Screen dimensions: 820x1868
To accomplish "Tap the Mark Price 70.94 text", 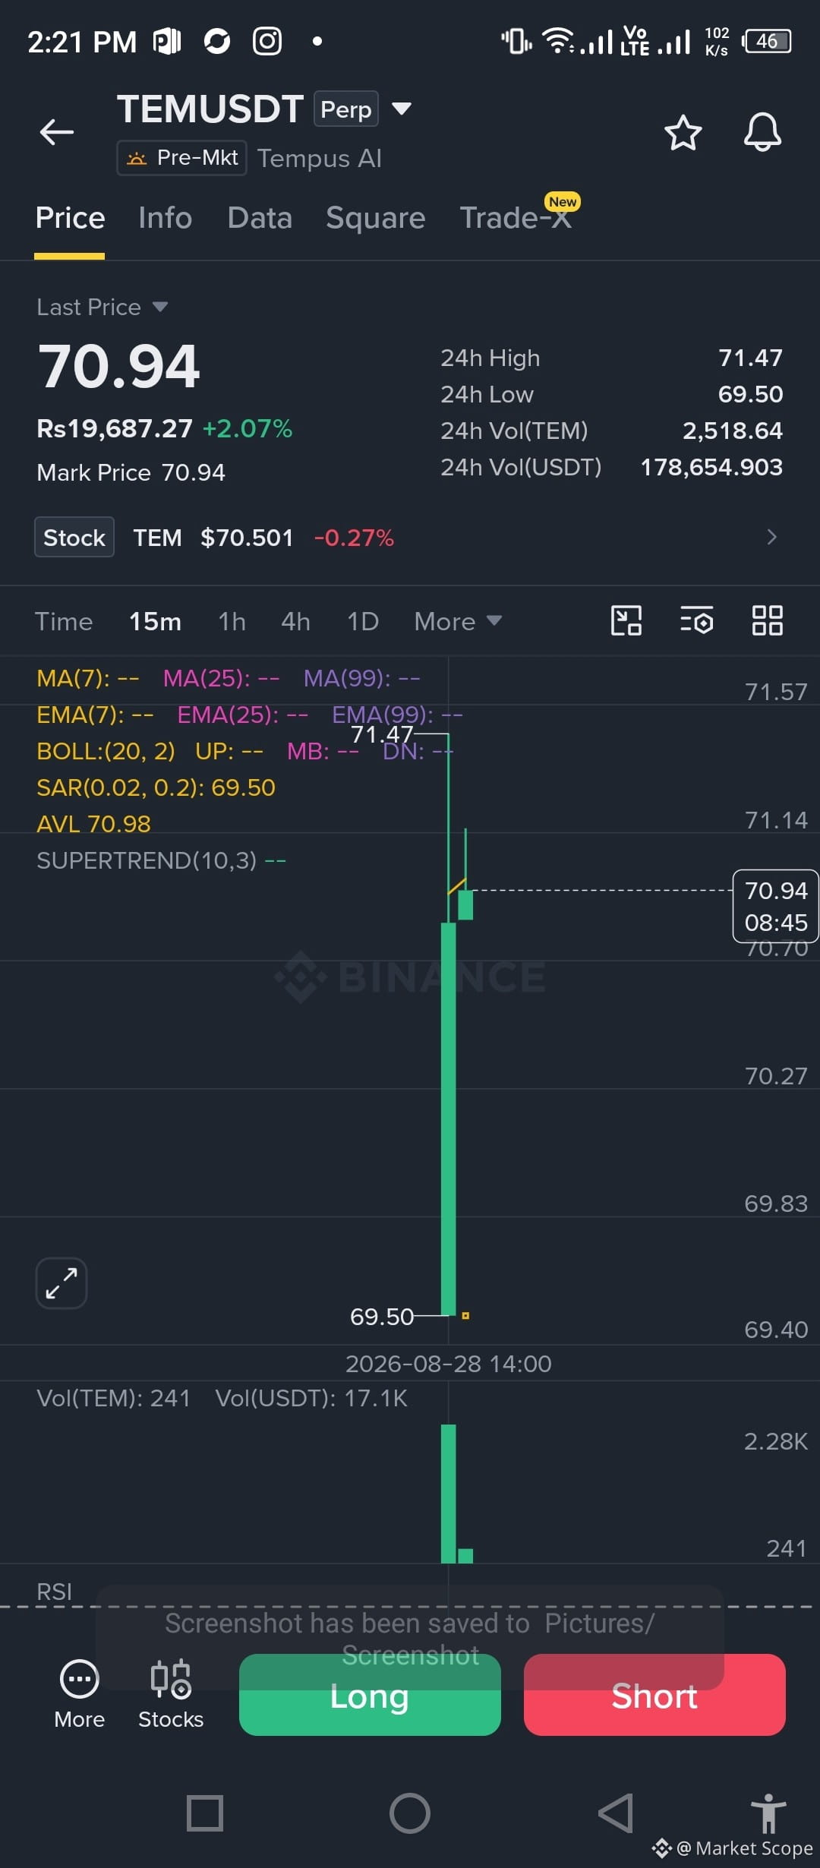I will tap(131, 472).
